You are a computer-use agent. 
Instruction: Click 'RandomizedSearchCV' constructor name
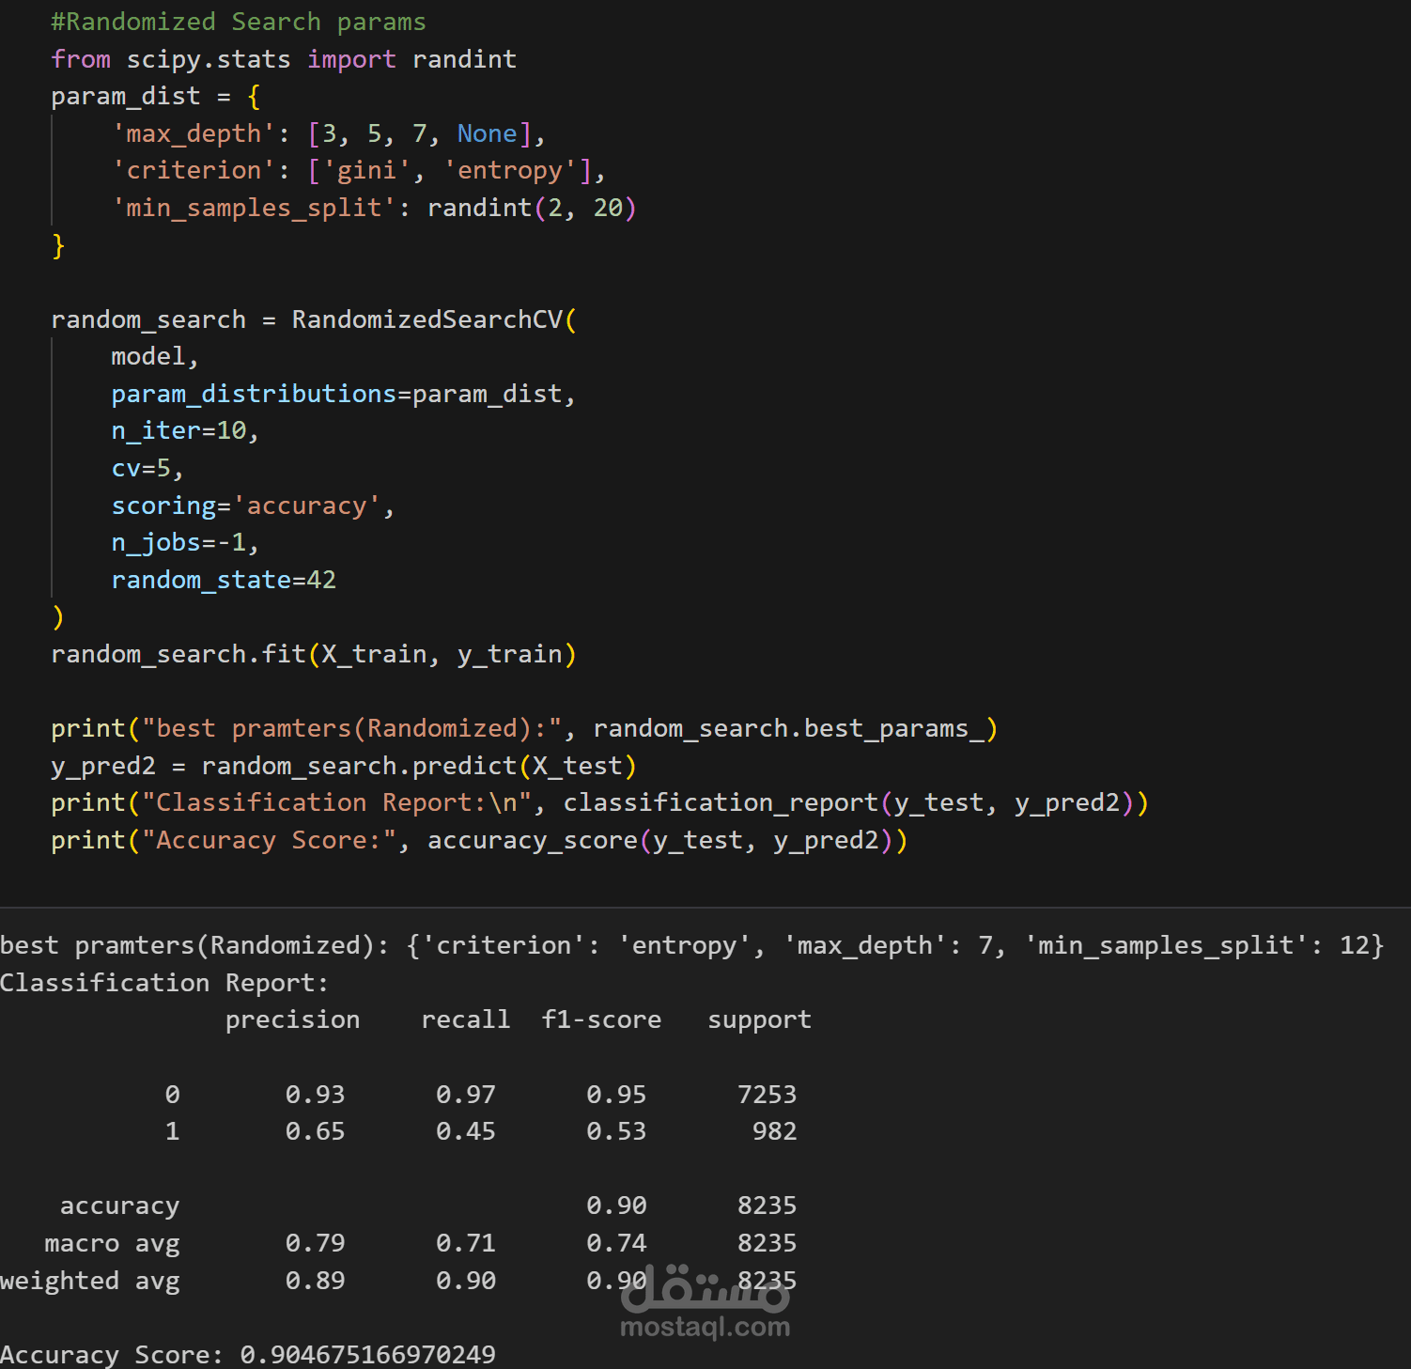click(427, 319)
